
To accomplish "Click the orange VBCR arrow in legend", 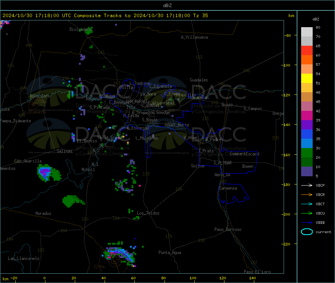I will [307, 194].
